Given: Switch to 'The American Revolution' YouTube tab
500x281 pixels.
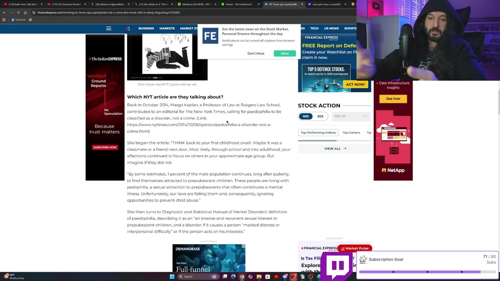Looking at the screenshot, I should [x=66, y=4].
